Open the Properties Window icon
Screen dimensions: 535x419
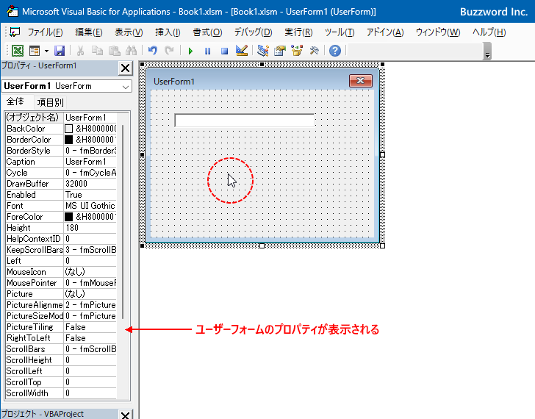coord(280,51)
